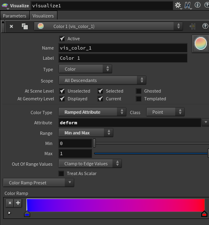This screenshot has width=209, height=225.
Task: Open the node info icon
Action: (198, 5)
